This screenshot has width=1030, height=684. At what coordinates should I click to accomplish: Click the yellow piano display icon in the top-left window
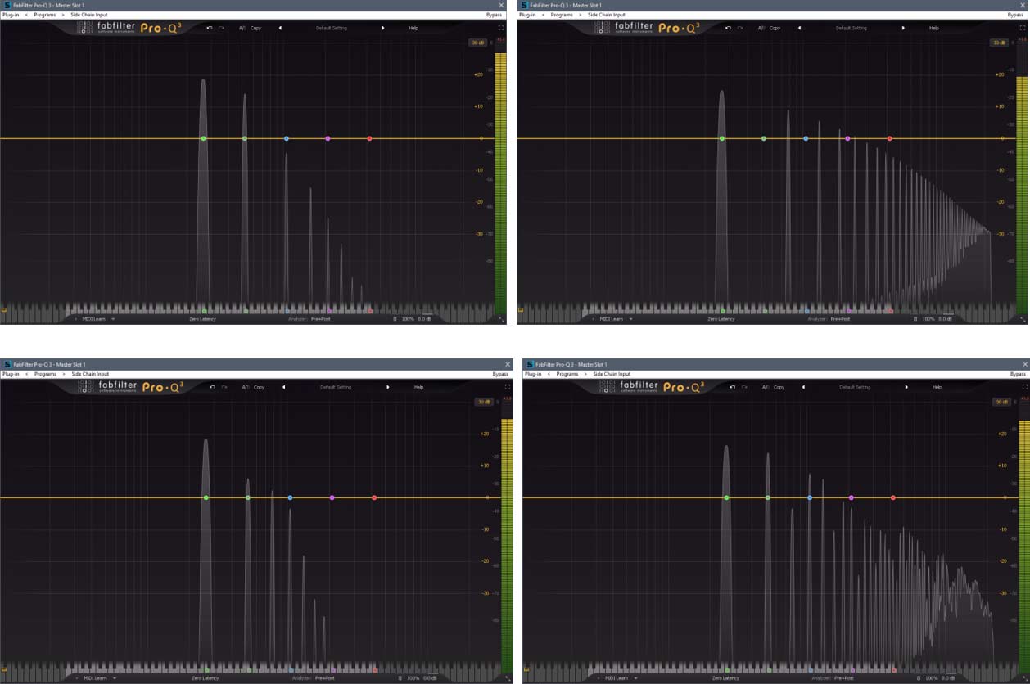(3, 310)
